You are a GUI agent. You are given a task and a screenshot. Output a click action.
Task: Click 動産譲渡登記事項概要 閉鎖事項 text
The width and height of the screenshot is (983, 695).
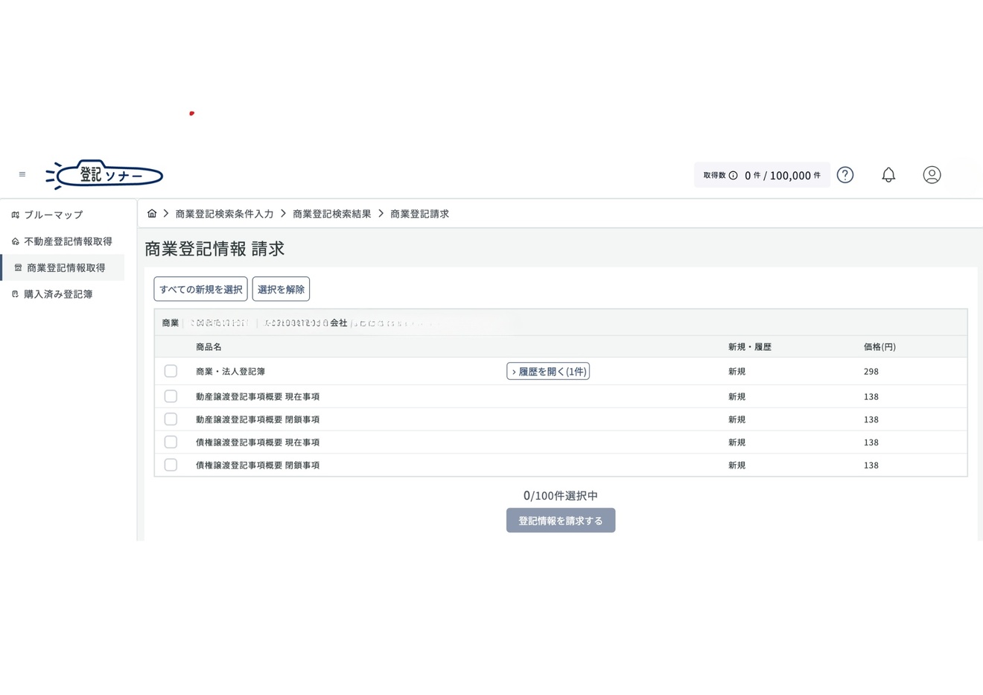tap(258, 420)
